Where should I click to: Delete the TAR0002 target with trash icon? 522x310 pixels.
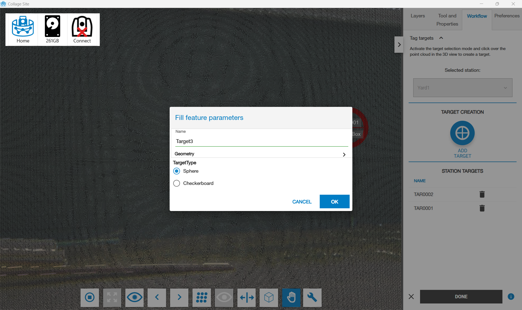click(482, 194)
